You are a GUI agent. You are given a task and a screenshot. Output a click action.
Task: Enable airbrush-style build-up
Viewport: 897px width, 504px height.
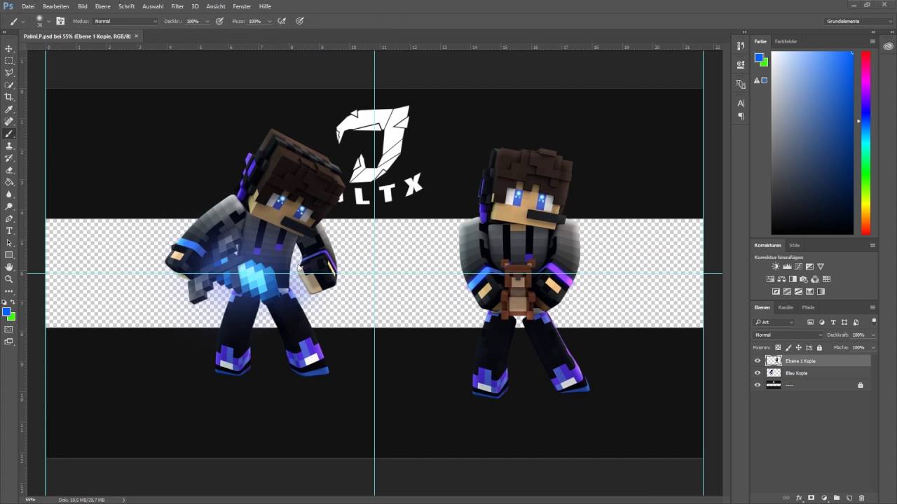pos(282,21)
